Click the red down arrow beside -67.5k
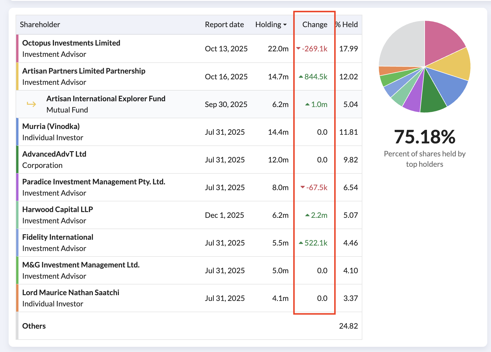This screenshot has width=491, height=352. pyautogui.click(x=303, y=187)
